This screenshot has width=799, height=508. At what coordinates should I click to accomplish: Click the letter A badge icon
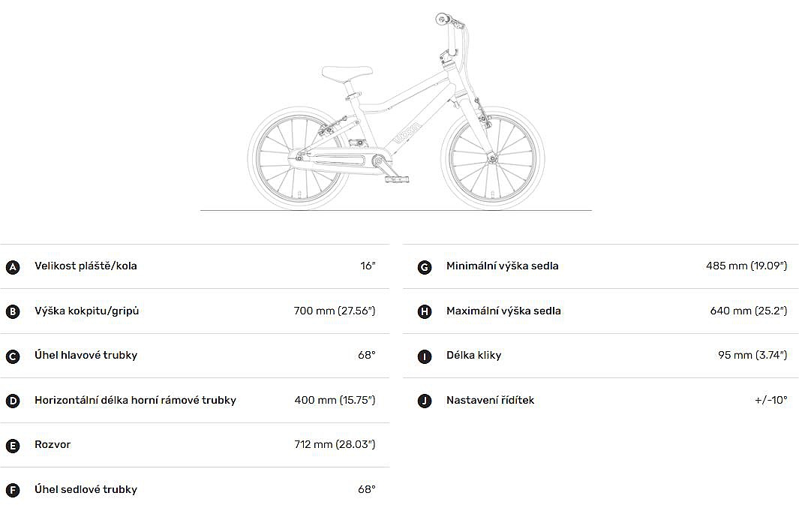coord(13,267)
